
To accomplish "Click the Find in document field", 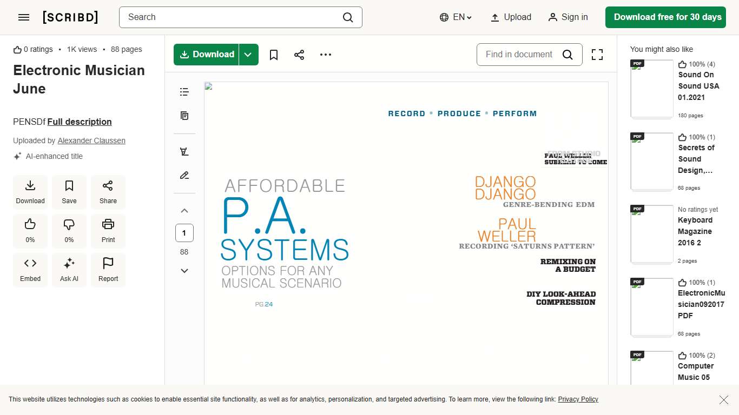I will (x=519, y=55).
